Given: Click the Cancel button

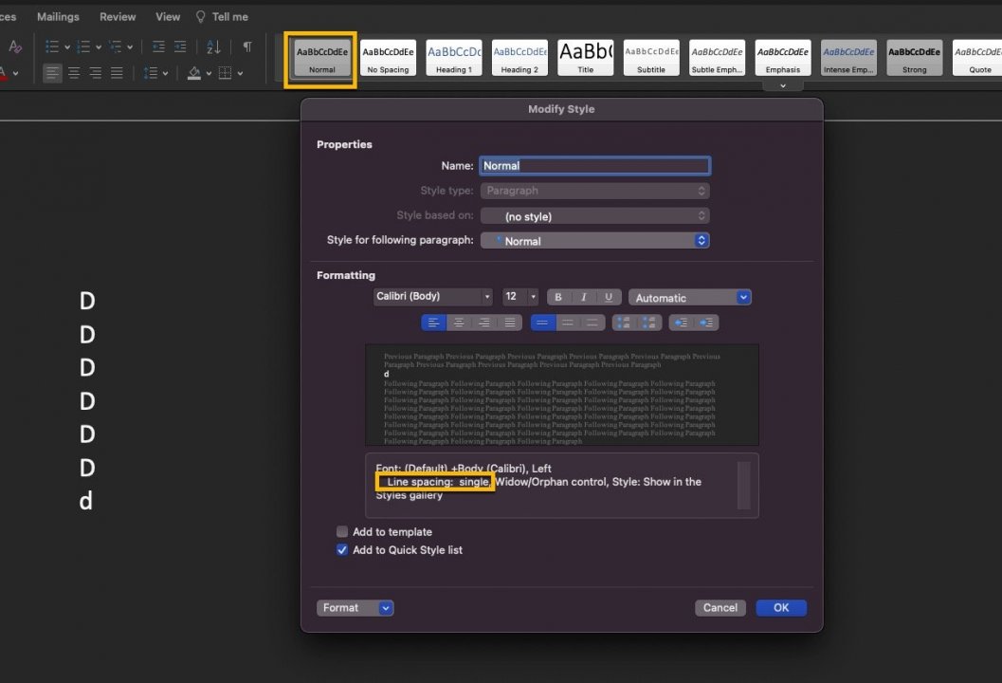Looking at the screenshot, I should tap(720, 608).
